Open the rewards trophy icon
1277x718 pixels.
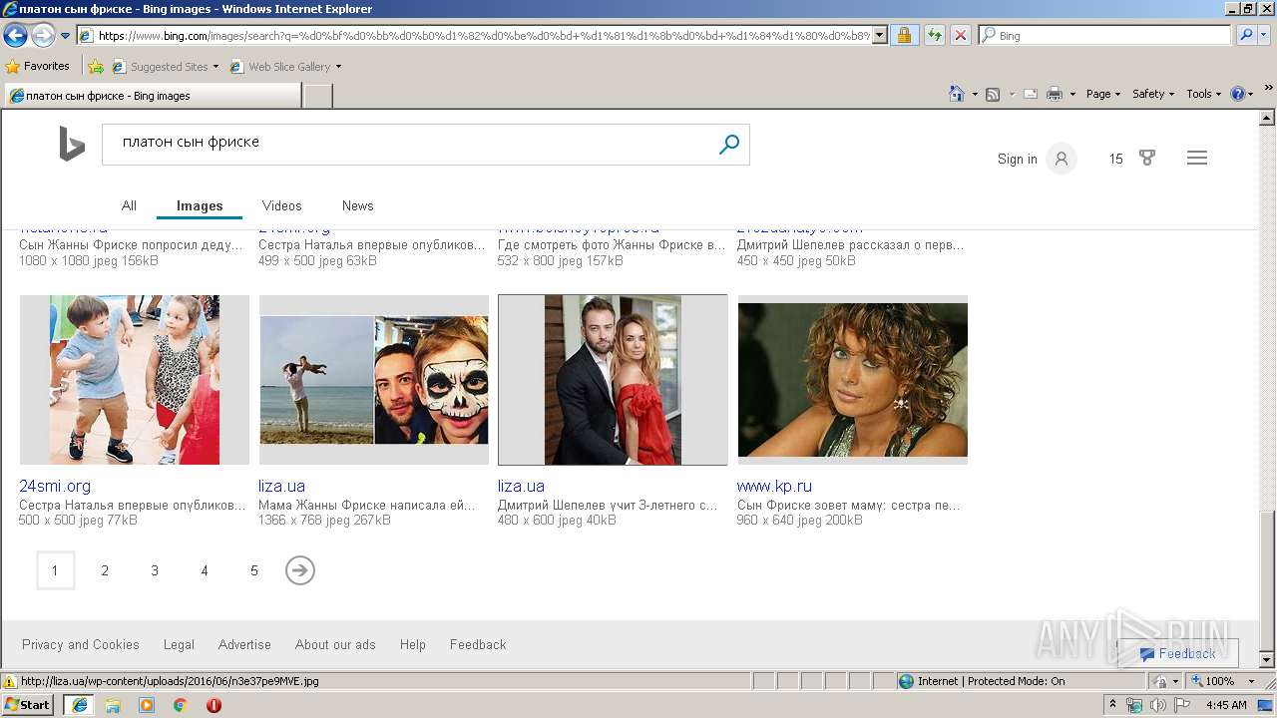click(1147, 159)
